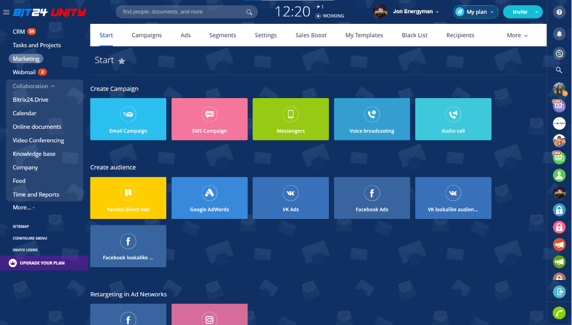
Task: Open the notifications bell icon
Action: pos(559,34)
